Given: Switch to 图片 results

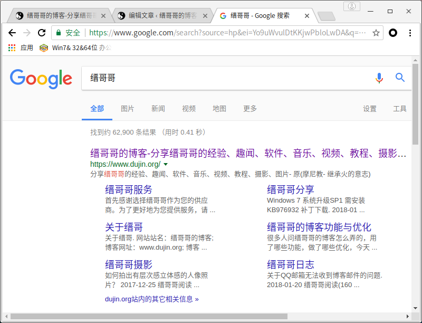Looking at the screenshot, I should click(x=127, y=109).
